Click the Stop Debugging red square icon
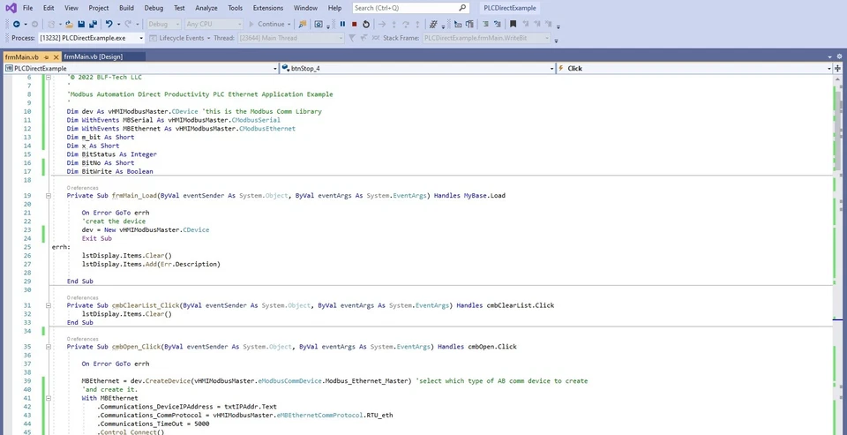The image size is (847, 435). [354, 24]
